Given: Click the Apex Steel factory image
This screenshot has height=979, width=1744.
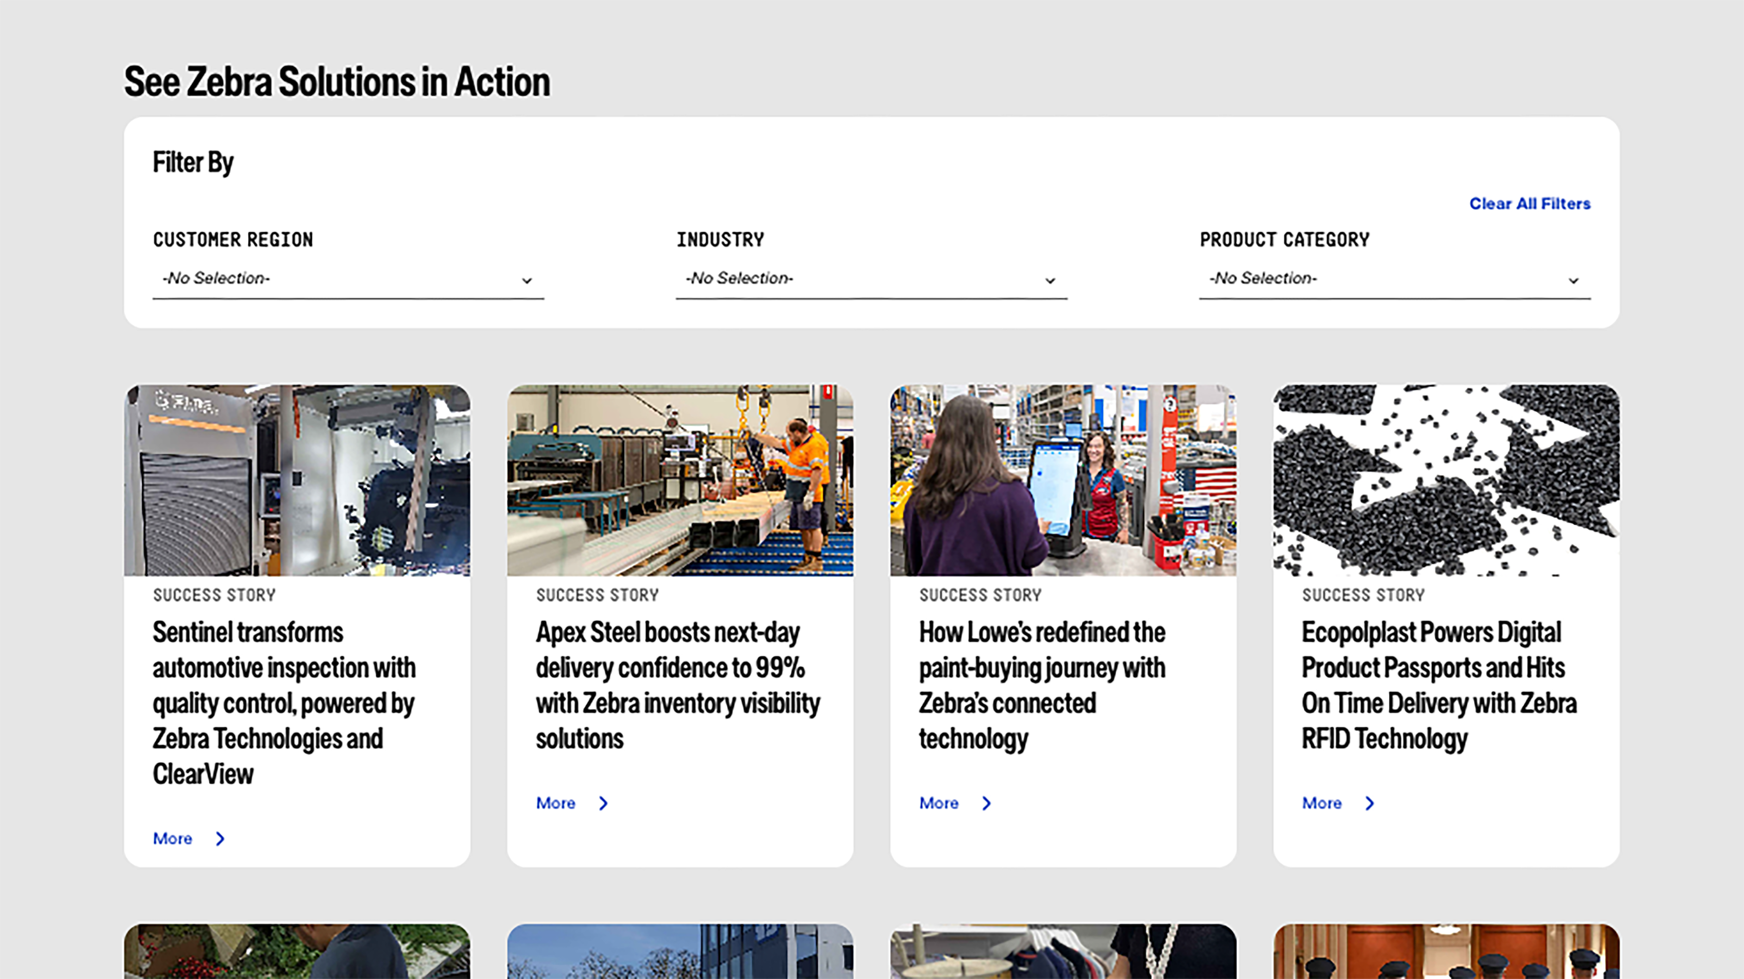Looking at the screenshot, I should (681, 480).
